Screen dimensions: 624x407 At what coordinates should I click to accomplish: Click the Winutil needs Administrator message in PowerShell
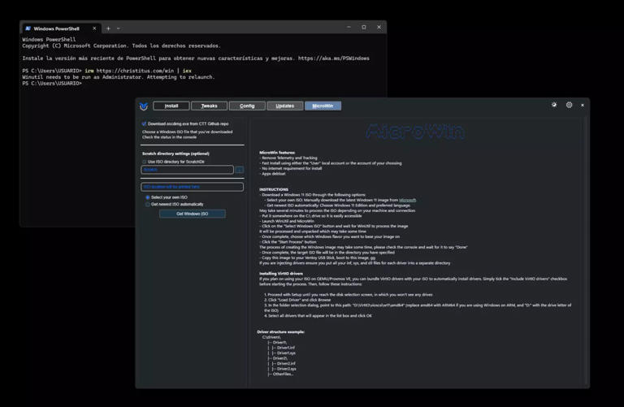pos(118,77)
